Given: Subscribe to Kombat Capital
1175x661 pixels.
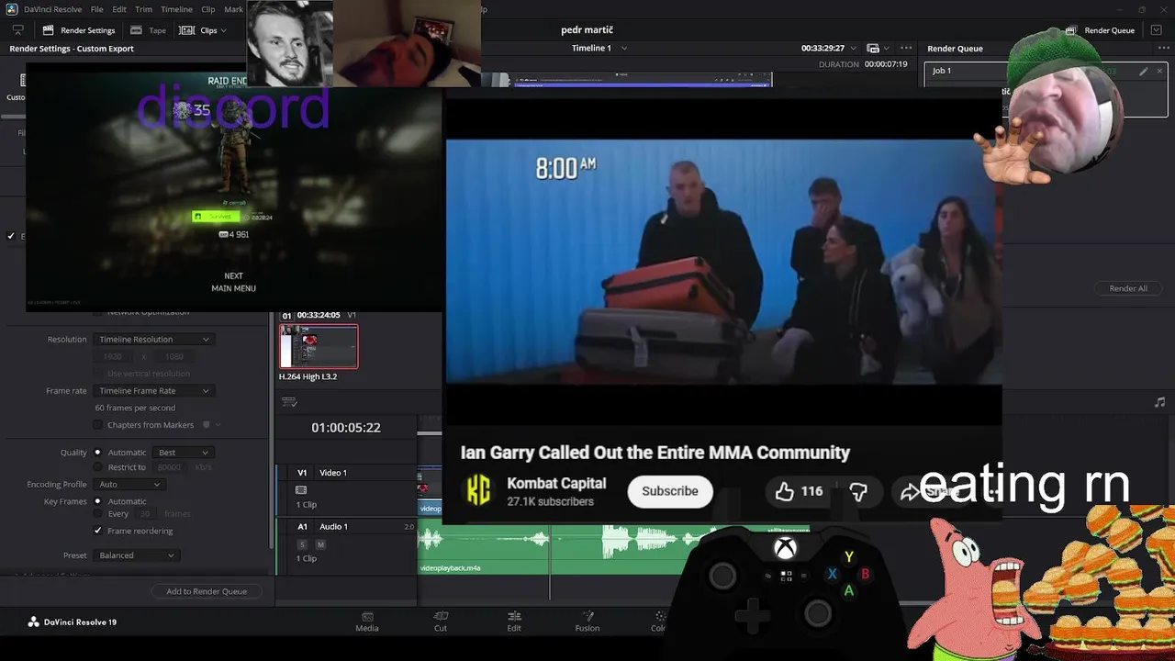Looking at the screenshot, I should coord(670,491).
